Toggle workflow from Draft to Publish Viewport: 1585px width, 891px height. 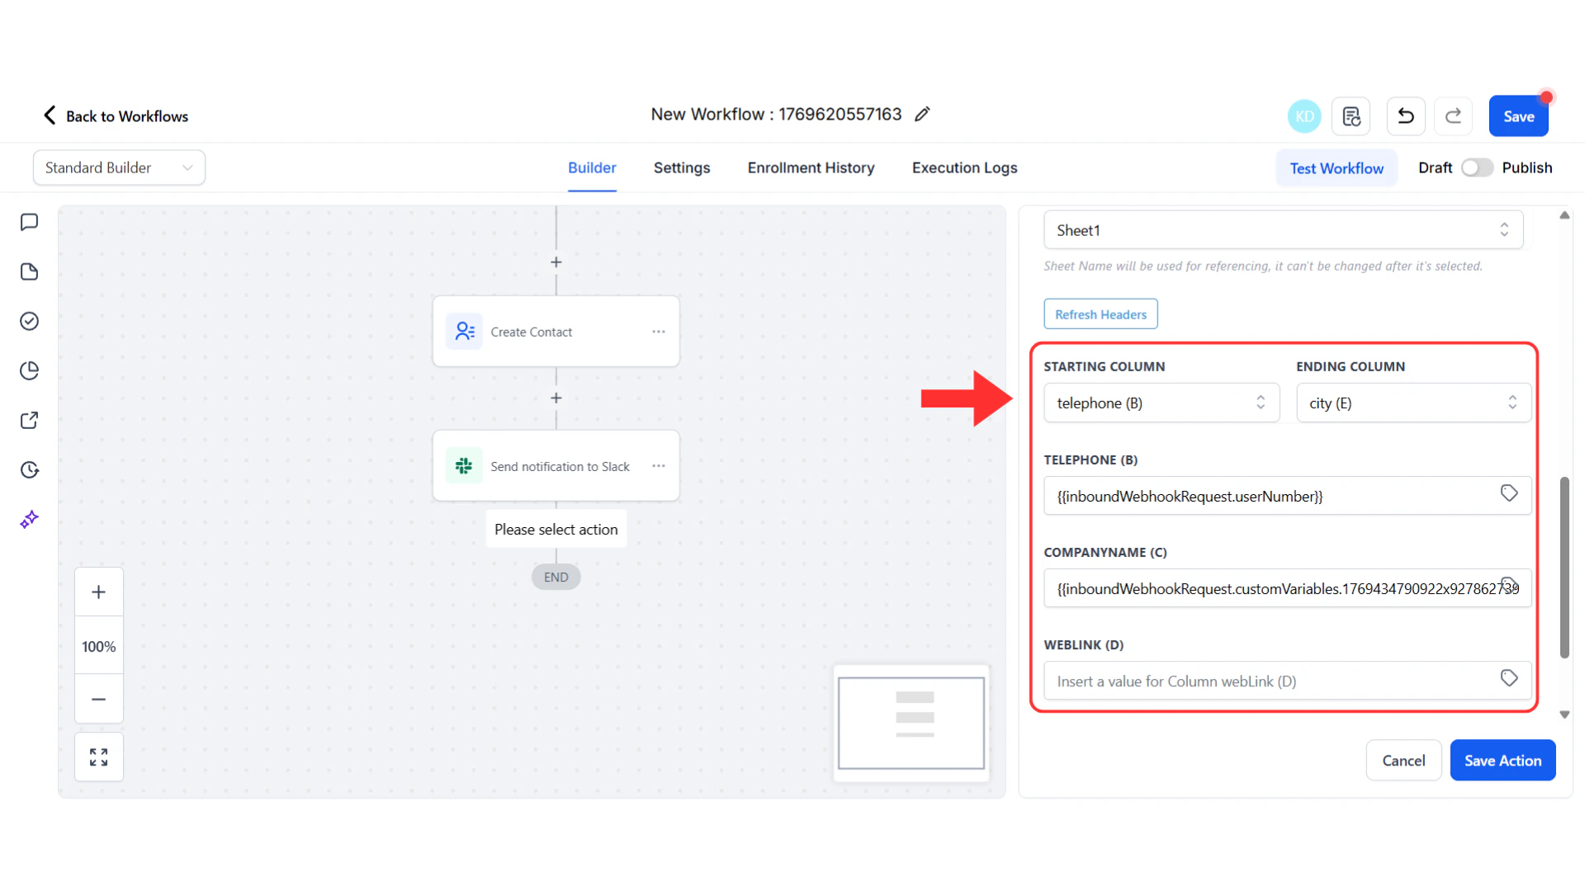(x=1477, y=167)
